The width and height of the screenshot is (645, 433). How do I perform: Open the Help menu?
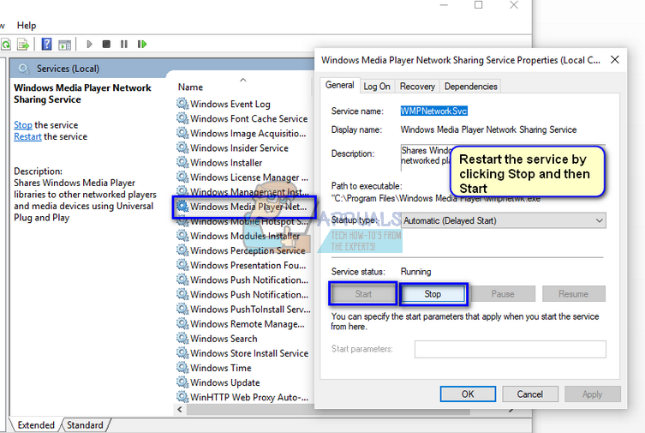coord(27,26)
